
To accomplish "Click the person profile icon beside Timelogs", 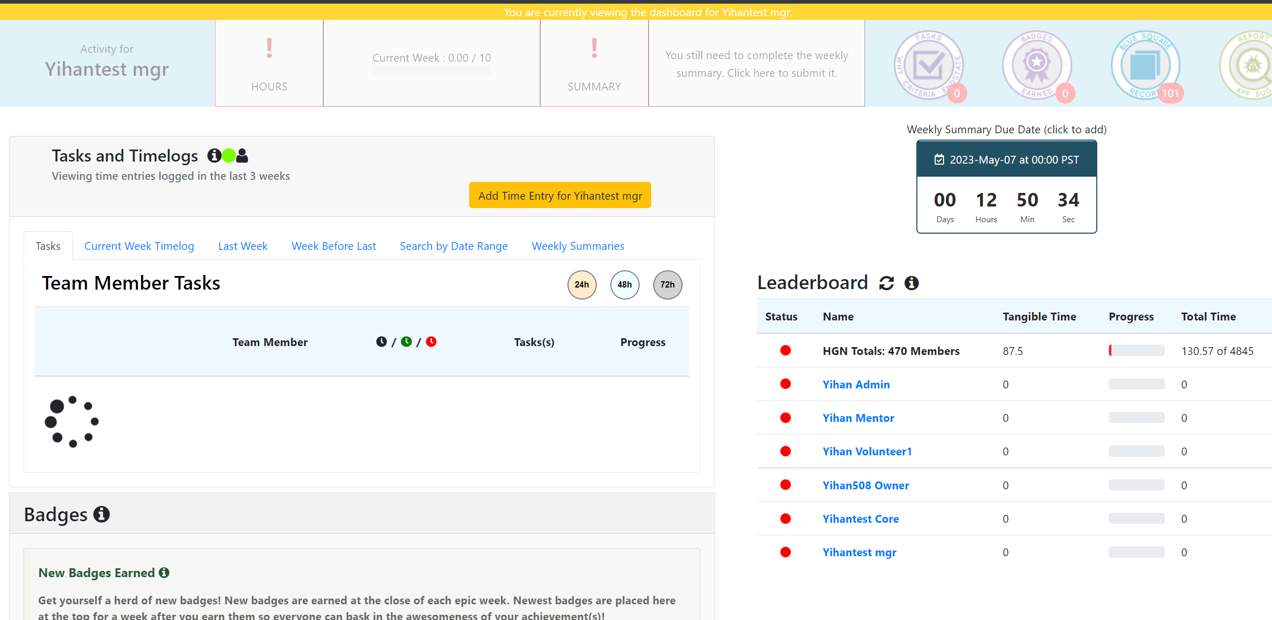I will pyautogui.click(x=242, y=155).
